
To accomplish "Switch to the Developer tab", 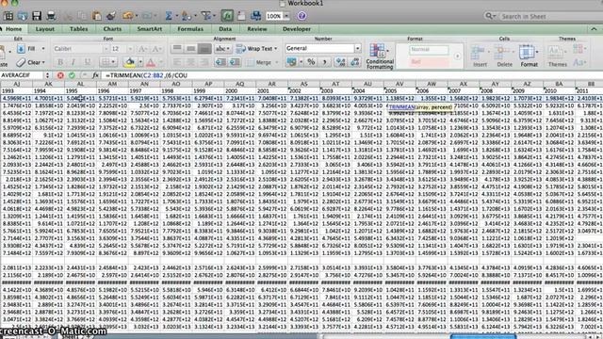I will 297,29.
